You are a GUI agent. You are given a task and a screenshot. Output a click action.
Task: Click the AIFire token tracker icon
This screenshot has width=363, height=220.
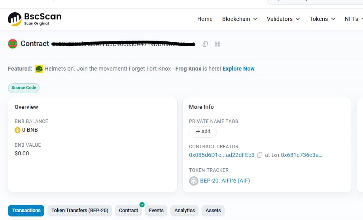[x=193, y=181]
